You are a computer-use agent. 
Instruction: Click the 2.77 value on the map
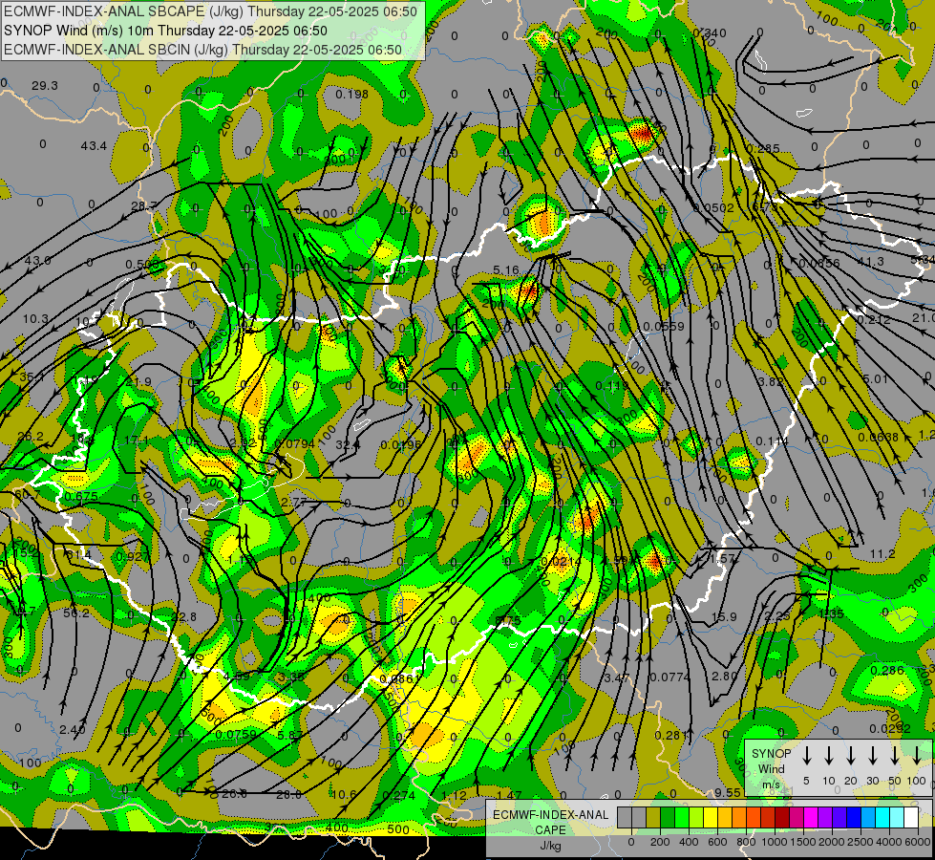[293, 503]
